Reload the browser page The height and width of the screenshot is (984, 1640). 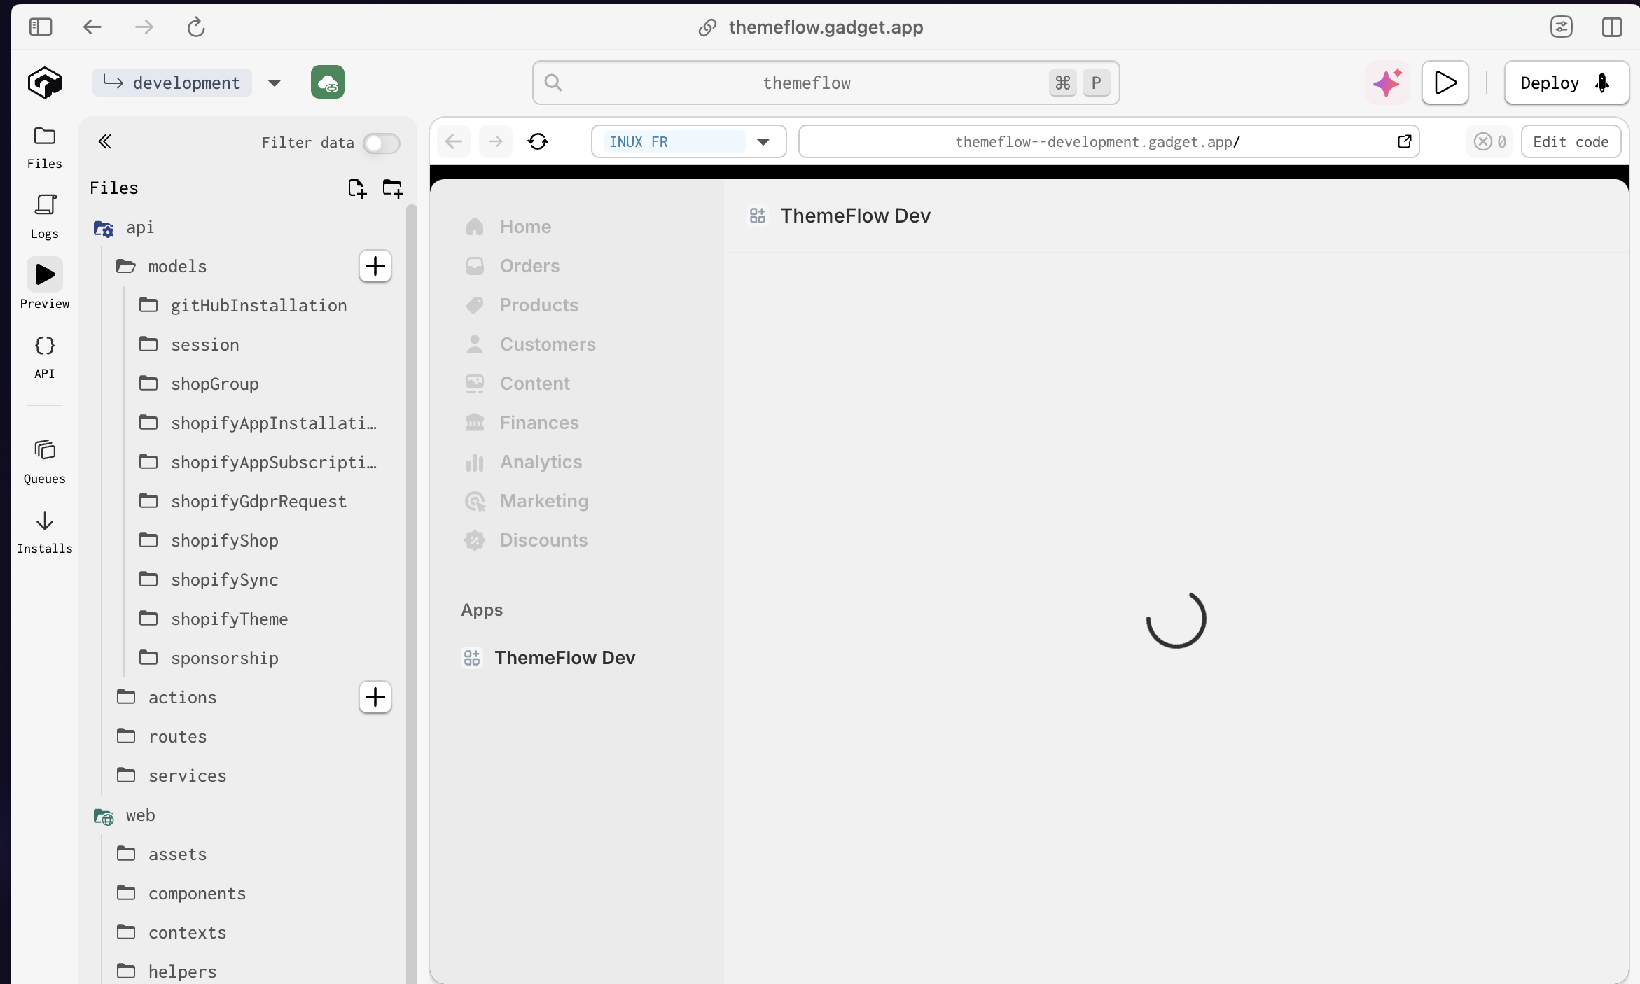196,27
